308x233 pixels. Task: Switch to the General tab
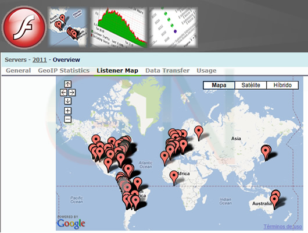[18, 70]
